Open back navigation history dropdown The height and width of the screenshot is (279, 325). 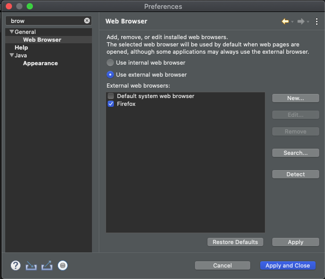tap(292, 21)
